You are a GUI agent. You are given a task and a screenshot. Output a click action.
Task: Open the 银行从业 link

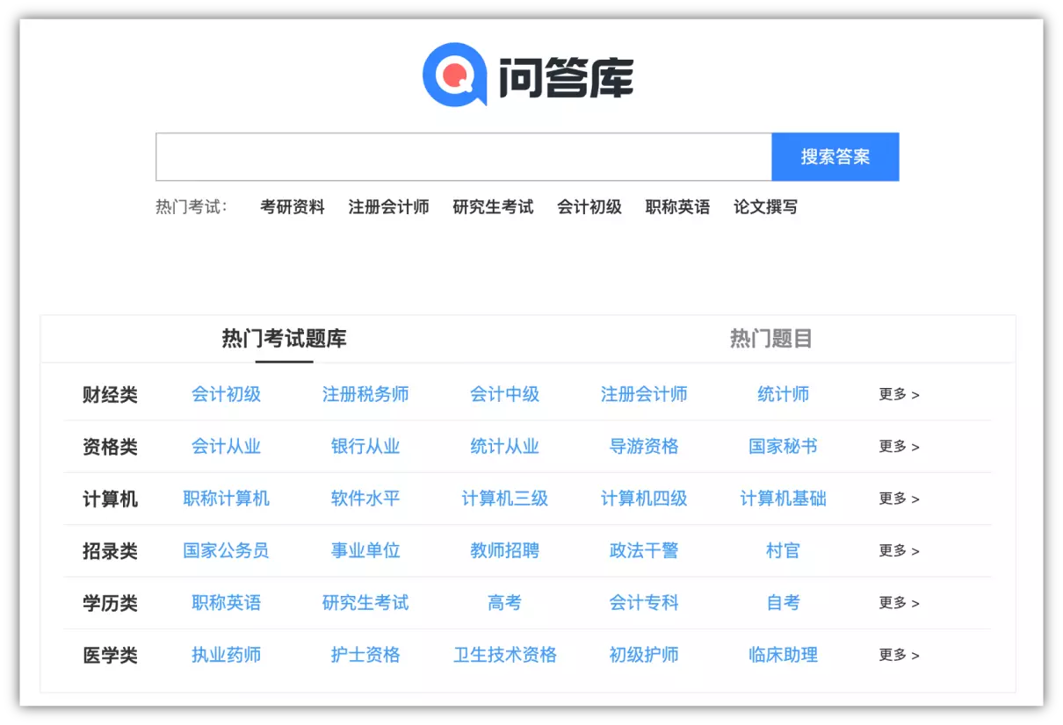(365, 446)
